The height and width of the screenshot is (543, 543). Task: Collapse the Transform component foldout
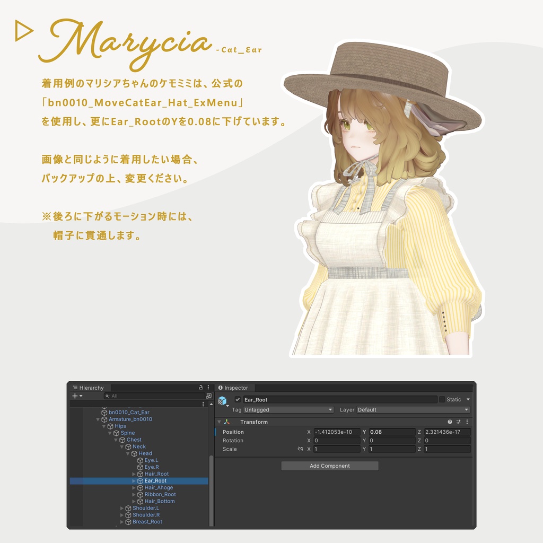point(219,422)
